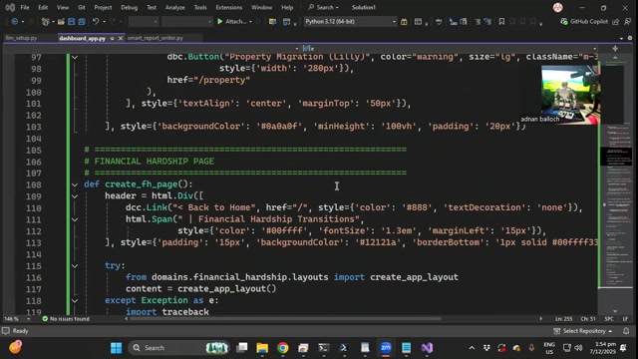Collapse the html.Div block on line 109
This screenshot has width=638, height=359.
point(75,196)
